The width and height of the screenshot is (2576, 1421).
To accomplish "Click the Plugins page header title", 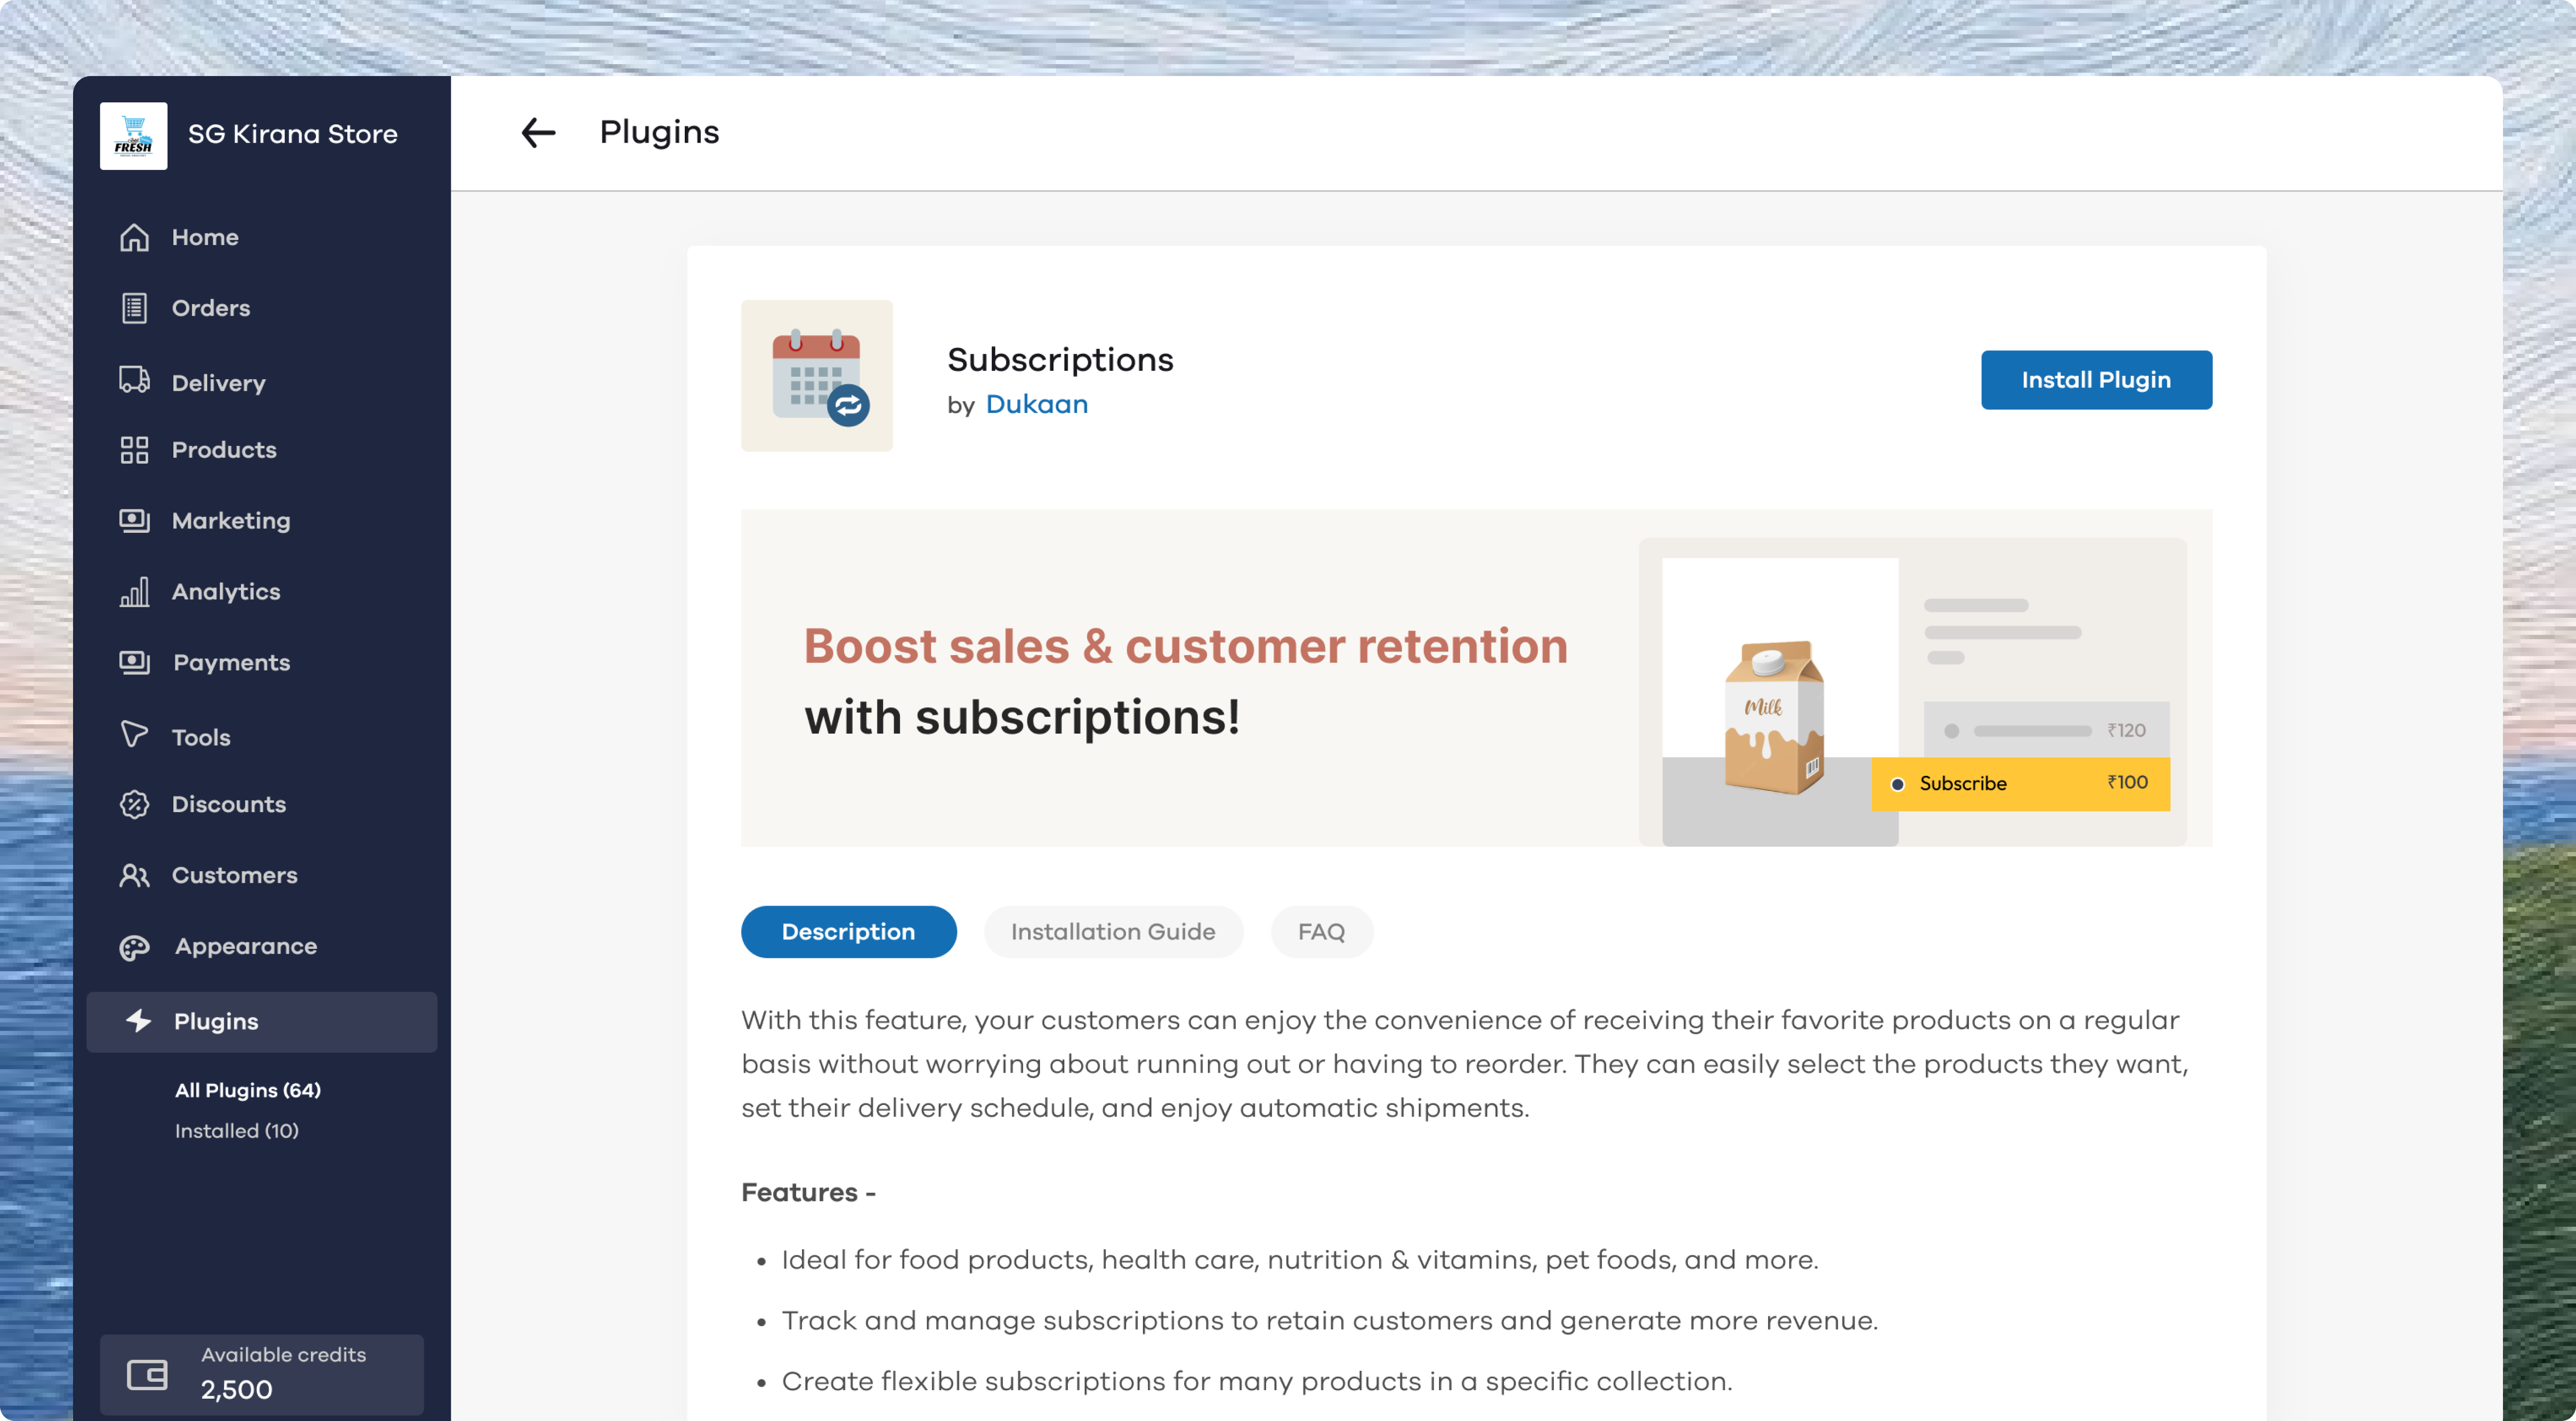I will click(x=659, y=132).
